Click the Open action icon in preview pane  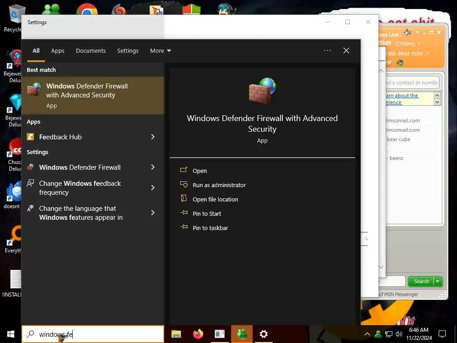click(x=183, y=170)
